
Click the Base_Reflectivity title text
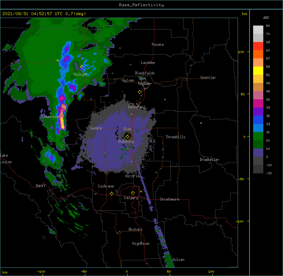pyautogui.click(x=141, y=5)
